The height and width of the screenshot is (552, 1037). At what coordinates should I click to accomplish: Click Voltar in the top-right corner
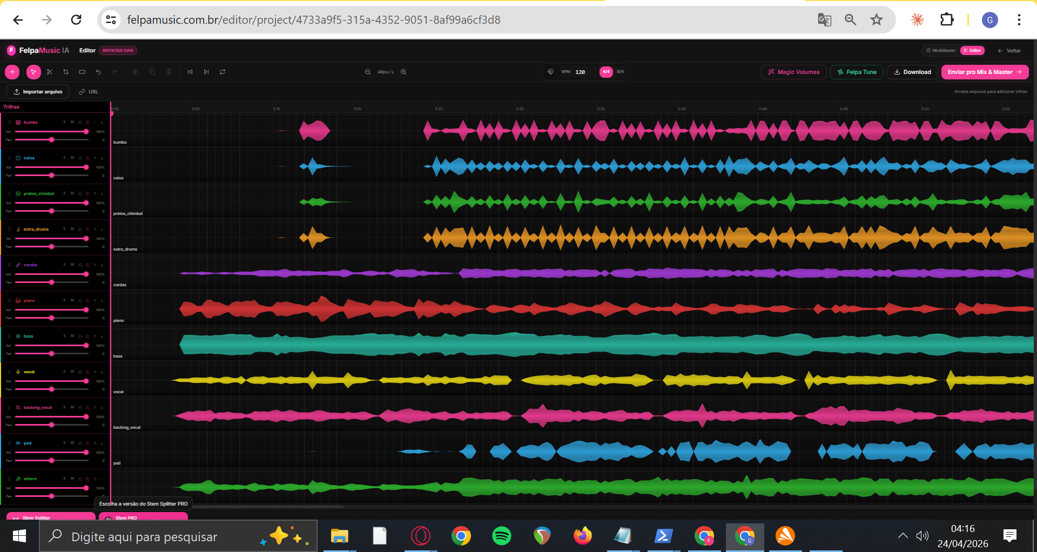pyautogui.click(x=1009, y=50)
